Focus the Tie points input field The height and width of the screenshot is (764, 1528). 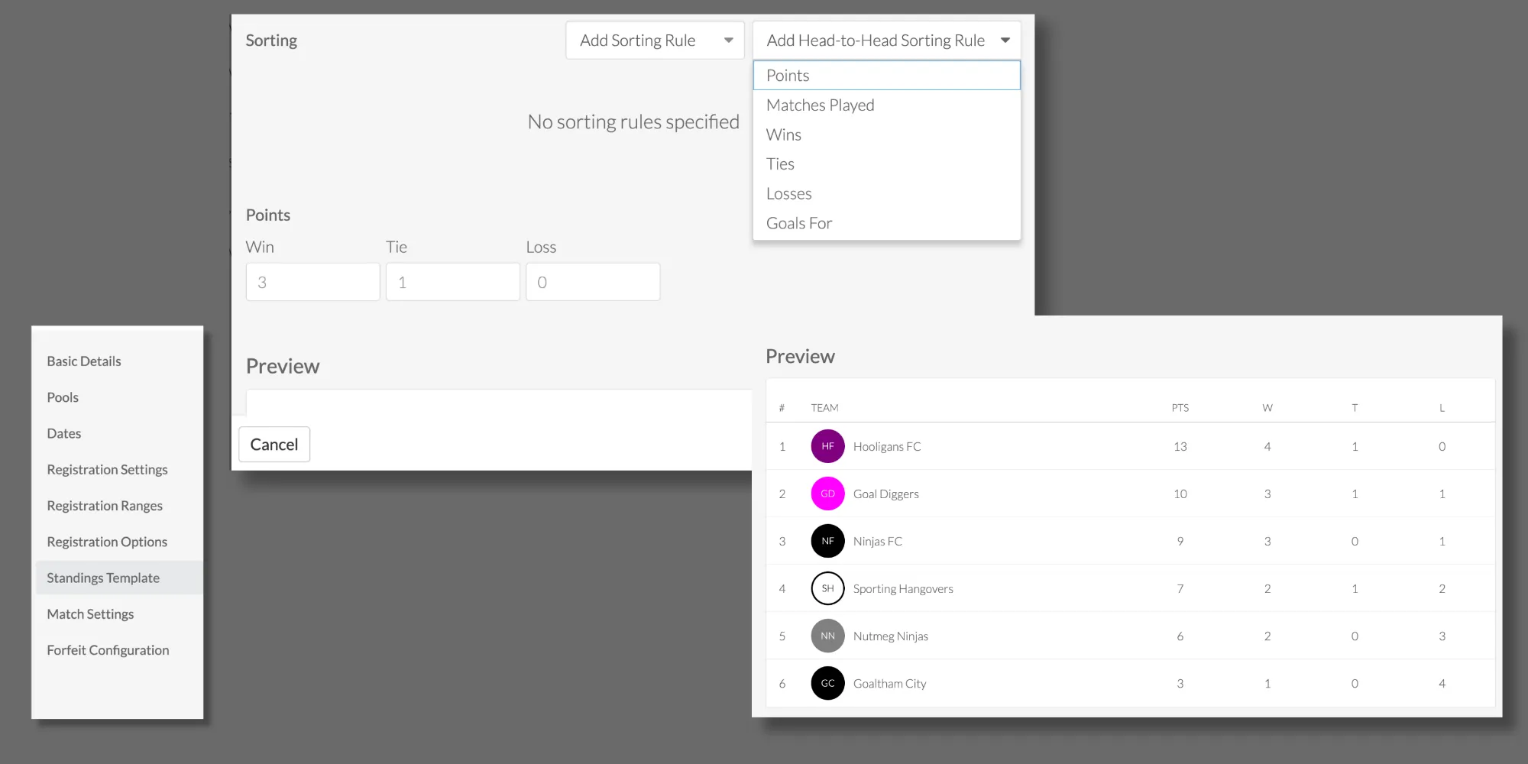(452, 282)
